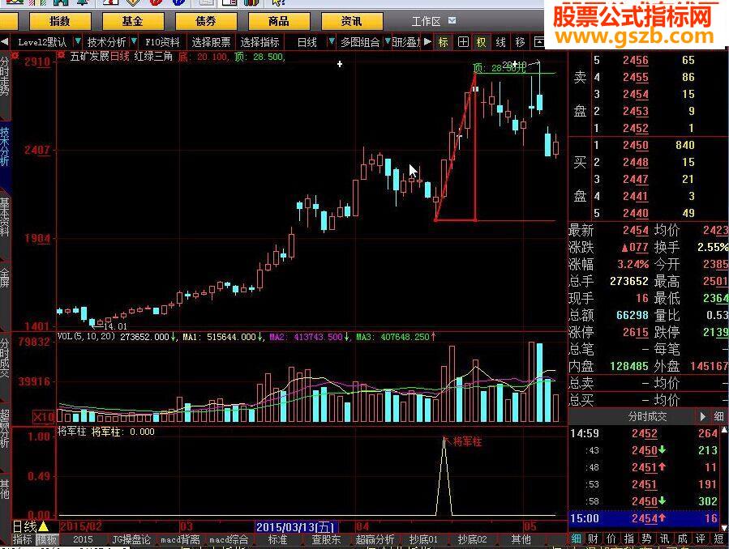Image resolution: width=729 pixels, height=549 pixels.
Task: Open the 价 price tab icon
Action: click(611, 538)
